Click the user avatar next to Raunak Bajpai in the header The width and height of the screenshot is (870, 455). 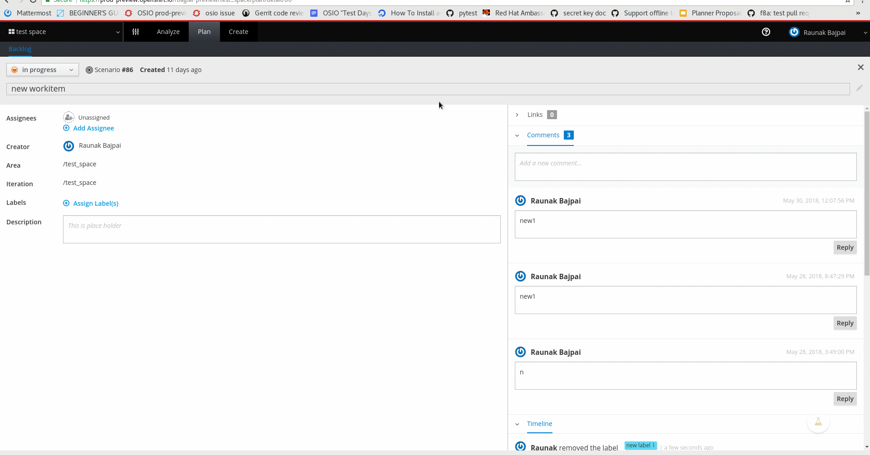point(794,32)
